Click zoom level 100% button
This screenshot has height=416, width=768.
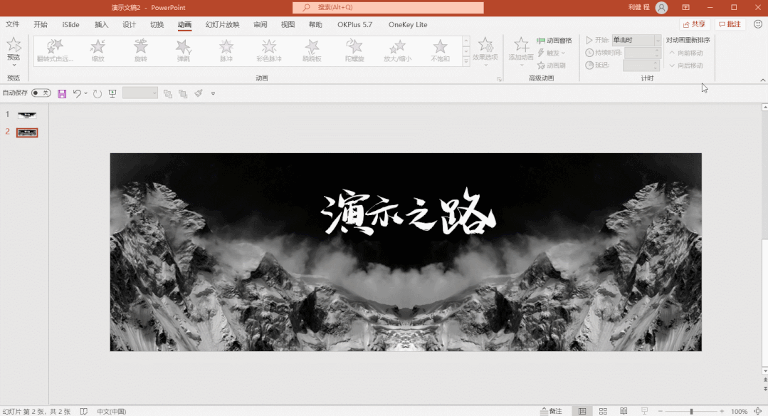[739, 411]
